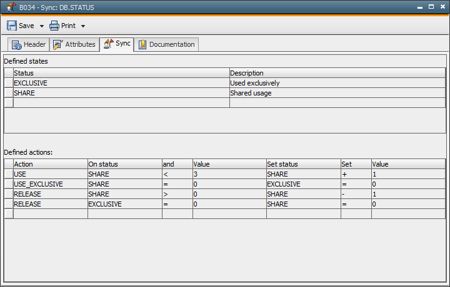Click the '-' set operator in RELEASE row
450x287 pixels.
point(356,194)
